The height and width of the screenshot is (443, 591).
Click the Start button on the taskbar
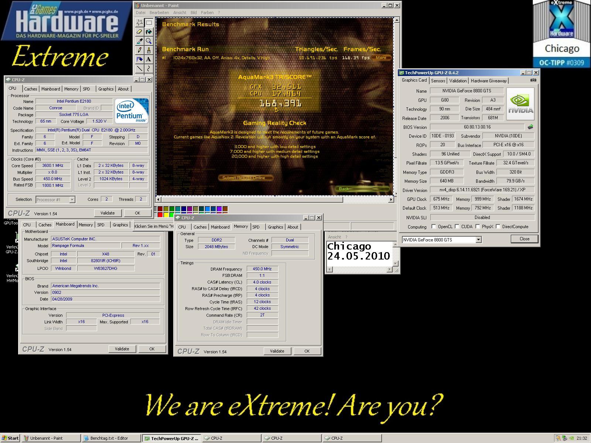point(10,438)
